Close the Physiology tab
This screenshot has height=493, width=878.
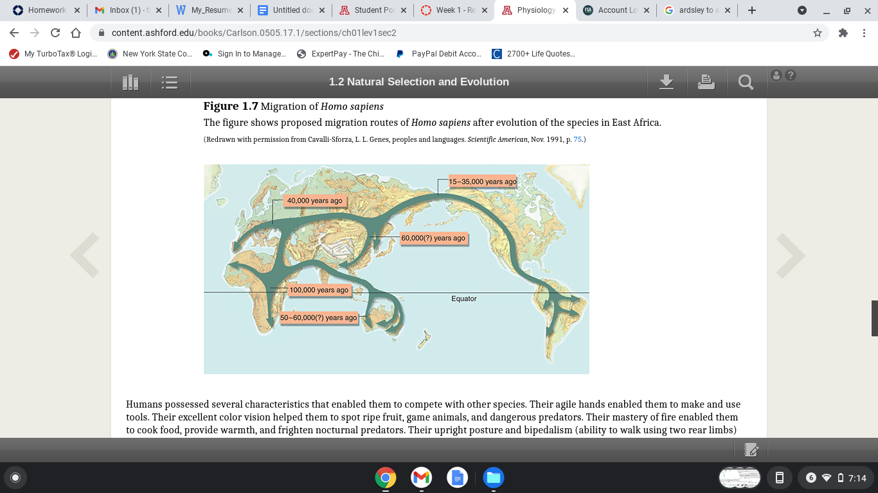[x=565, y=10]
